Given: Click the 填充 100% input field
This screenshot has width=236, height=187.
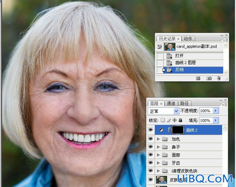Looking at the screenshot, I should [206, 121].
